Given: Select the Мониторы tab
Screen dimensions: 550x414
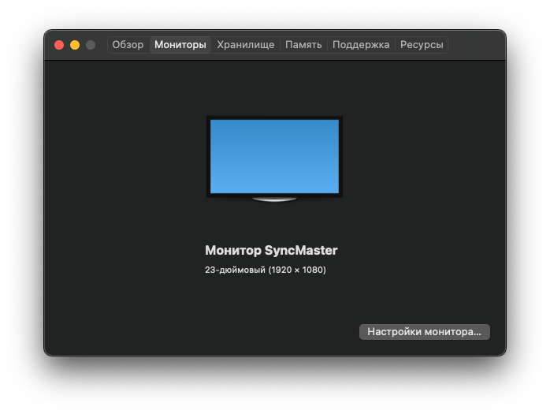Looking at the screenshot, I should (180, 45).
